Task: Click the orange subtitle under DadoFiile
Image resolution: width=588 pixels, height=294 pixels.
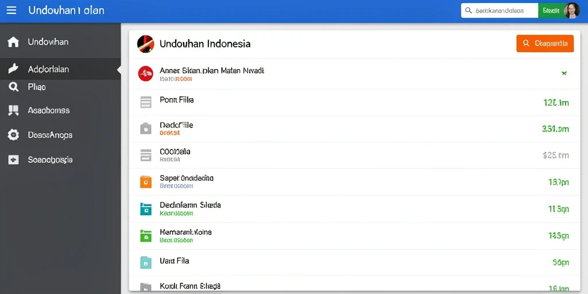Action: tap(170, 133)
